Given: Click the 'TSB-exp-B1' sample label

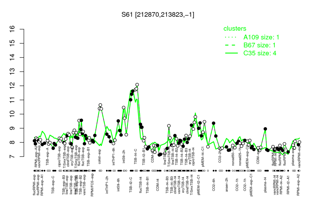Looking at the screenshot, I should click(88, 156).
